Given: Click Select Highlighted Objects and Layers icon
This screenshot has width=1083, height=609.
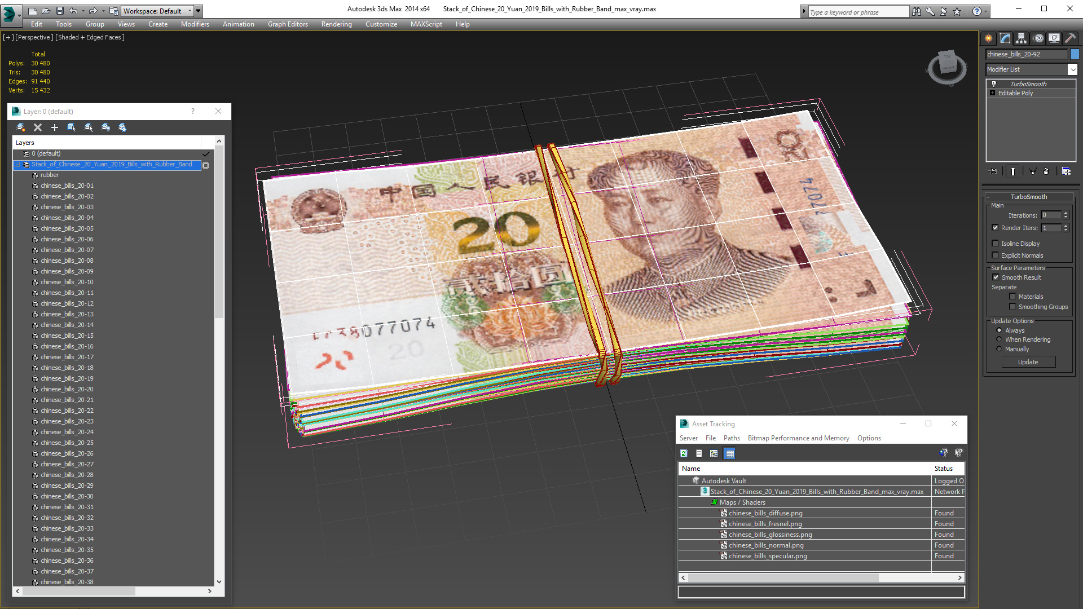Looking at the screenshot, I should click(x=72, y=127).
